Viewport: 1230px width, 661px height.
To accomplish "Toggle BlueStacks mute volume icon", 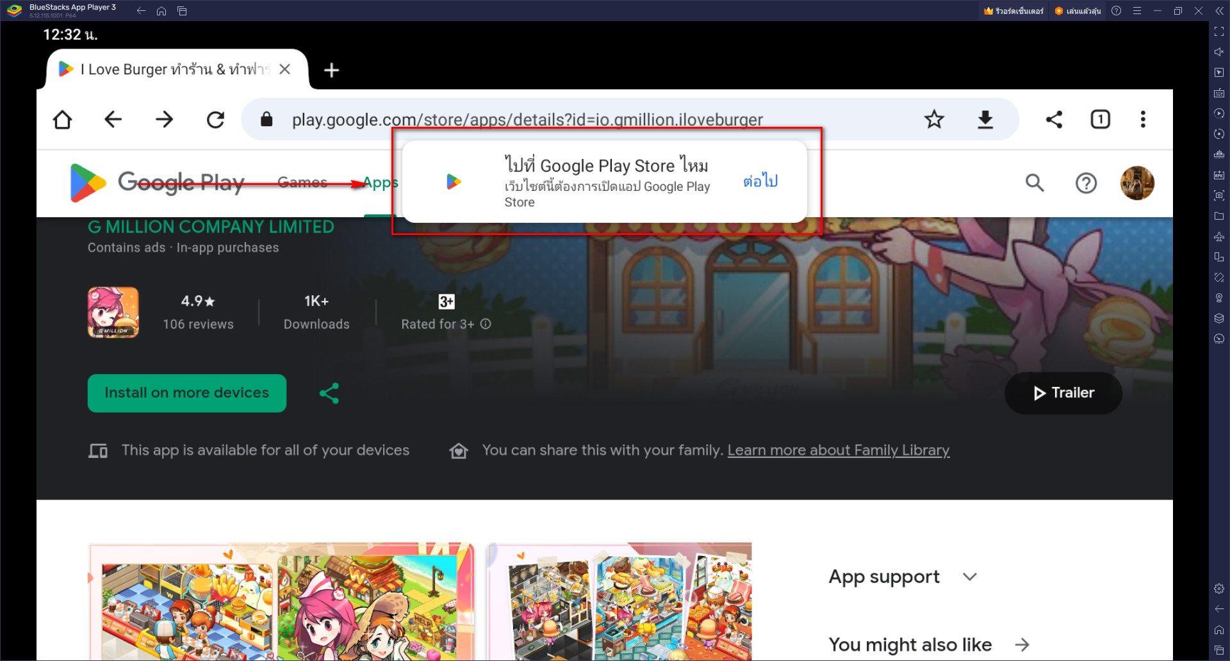I will pyautogui.click(x=1219, y=52).
